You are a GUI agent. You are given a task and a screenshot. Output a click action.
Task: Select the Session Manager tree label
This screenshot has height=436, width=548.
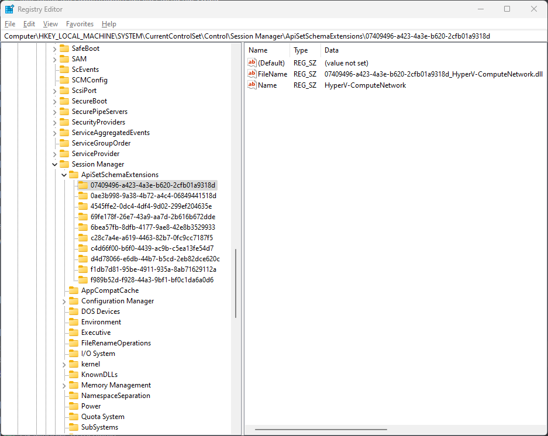[98, 164]
